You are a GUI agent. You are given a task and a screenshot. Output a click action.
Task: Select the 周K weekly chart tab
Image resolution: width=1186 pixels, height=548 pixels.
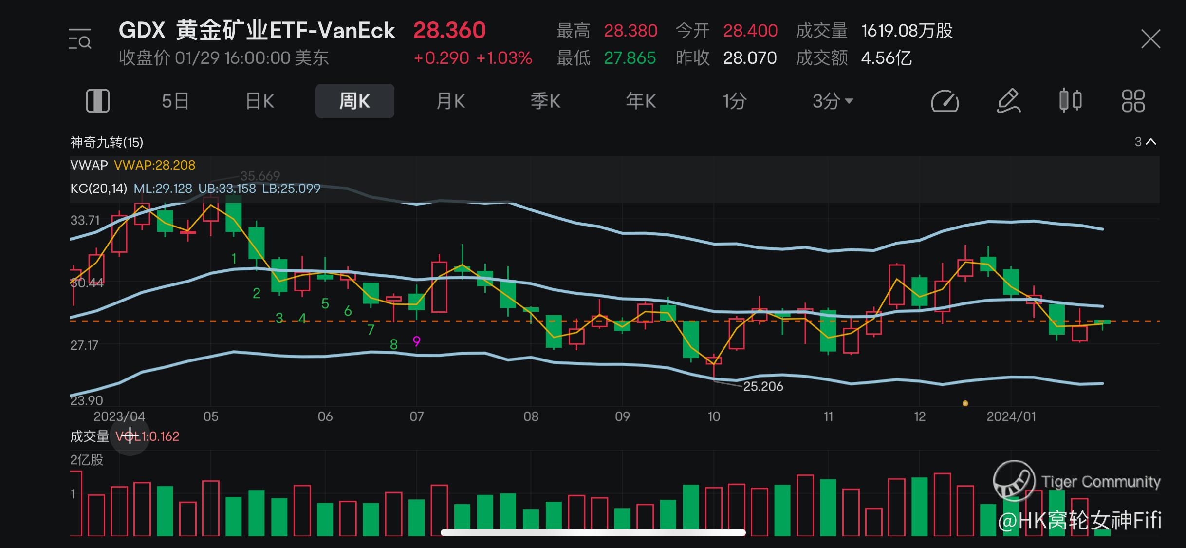pyautogui.click(x=354, y=101)
